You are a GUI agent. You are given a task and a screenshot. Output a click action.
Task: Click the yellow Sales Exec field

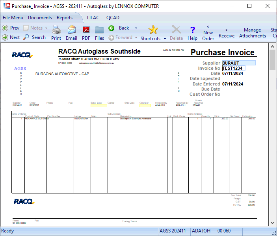(99, 106)
